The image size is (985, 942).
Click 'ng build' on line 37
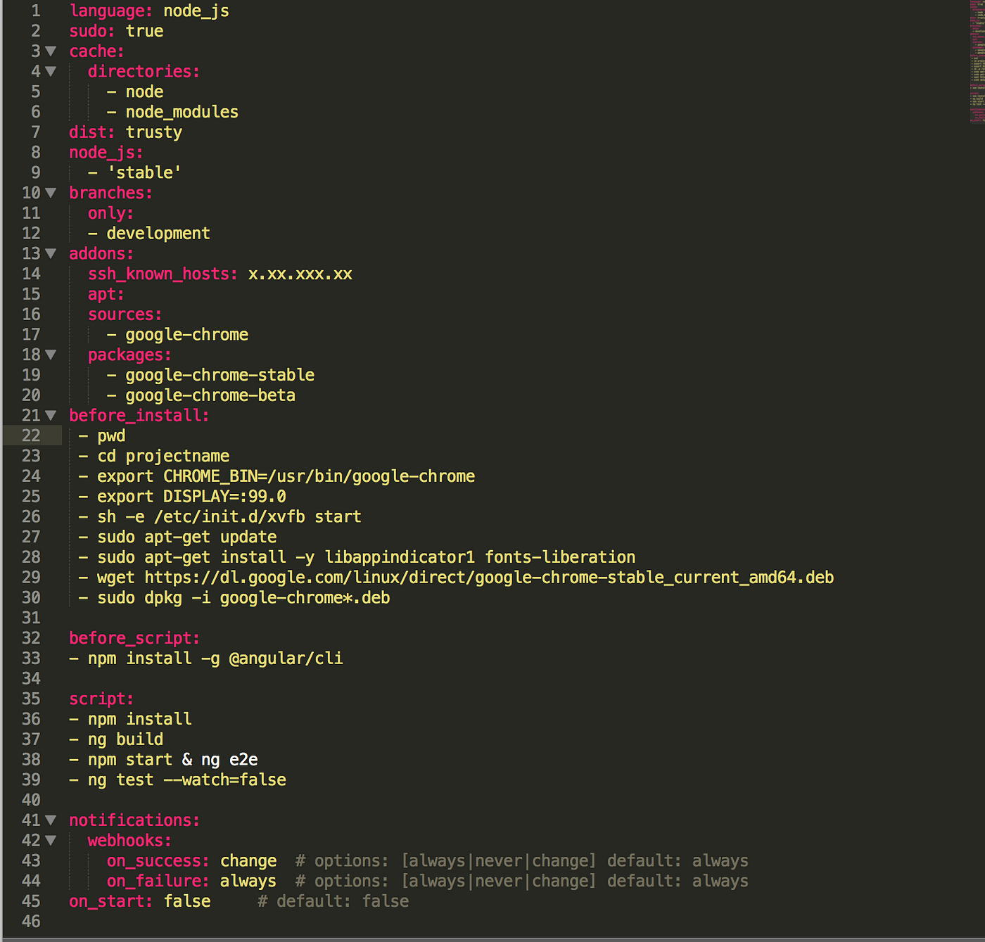pyautogui.click(x=125, y=740)
